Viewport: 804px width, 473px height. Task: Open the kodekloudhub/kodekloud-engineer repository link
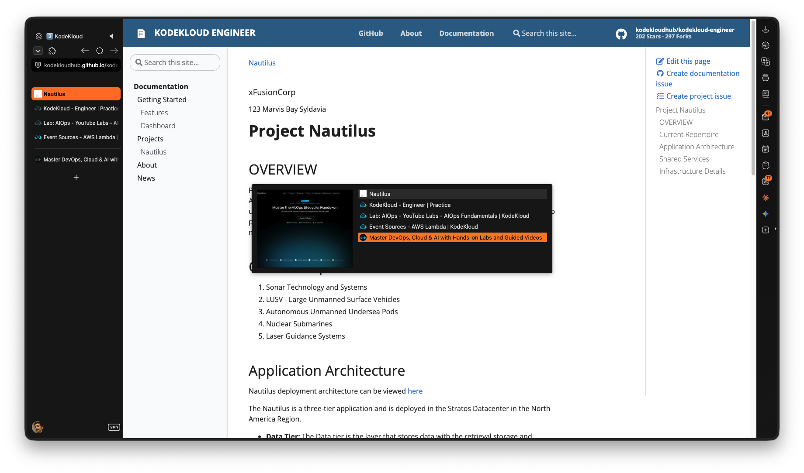click(x=685, y=30)
